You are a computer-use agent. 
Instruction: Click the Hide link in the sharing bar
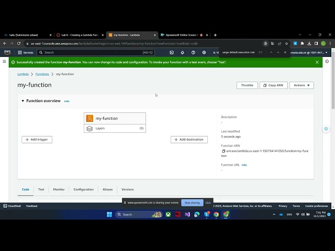point(208,203)
